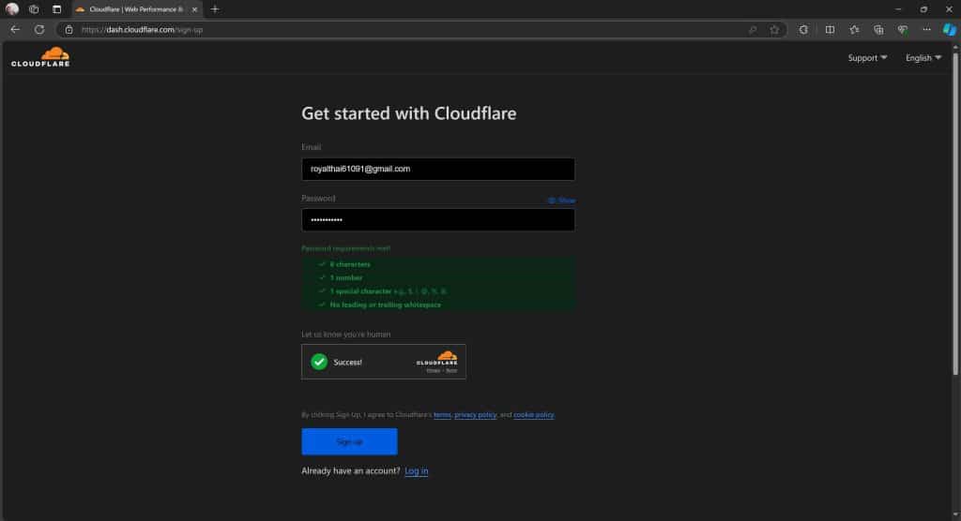The image size is (961, 521).
Task: Click the 'Get started with Cloudflare' heading
Action: [x=409, y=113]
